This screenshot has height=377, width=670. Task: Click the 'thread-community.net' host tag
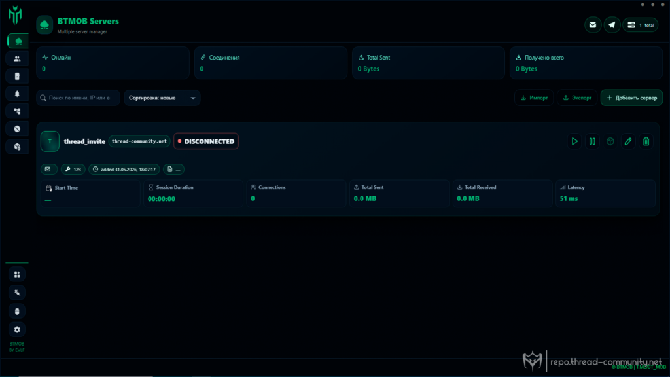pos(139,141)
